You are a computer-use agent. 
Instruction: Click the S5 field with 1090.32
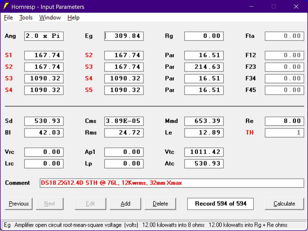coord(124,90)
